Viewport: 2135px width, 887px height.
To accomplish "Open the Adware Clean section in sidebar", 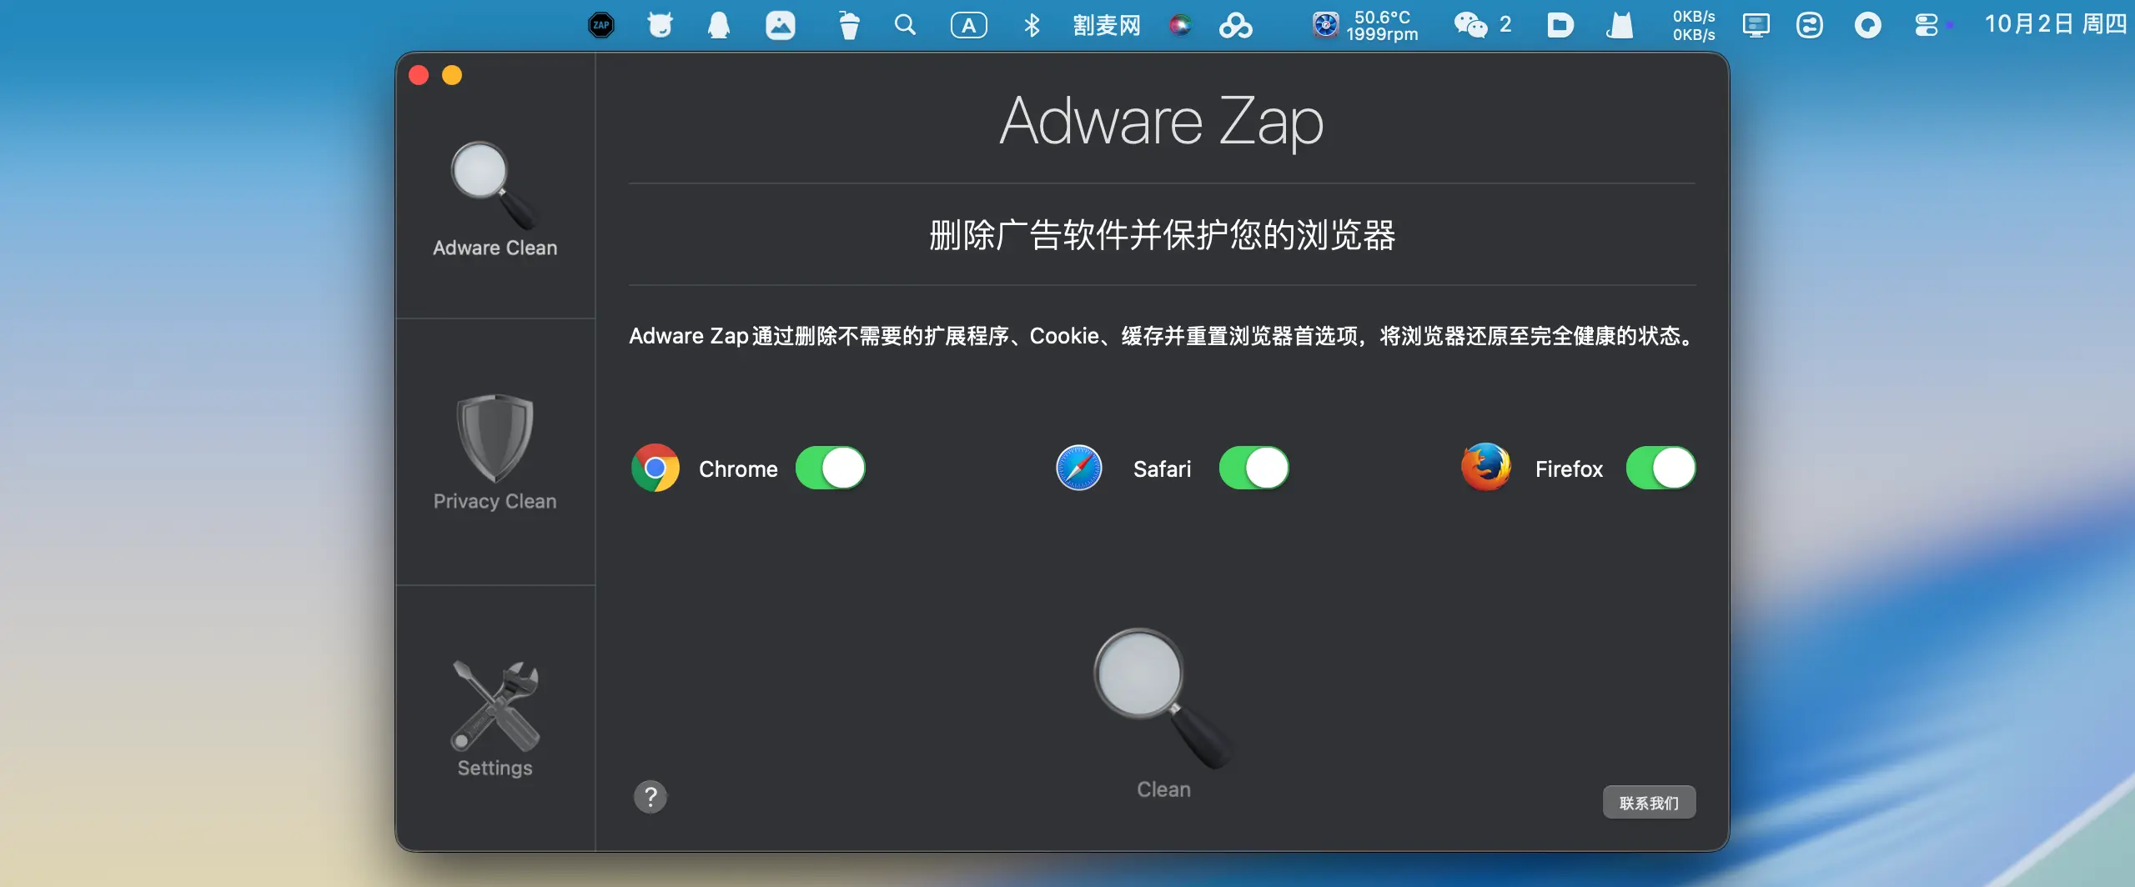I will coord(495,198).
